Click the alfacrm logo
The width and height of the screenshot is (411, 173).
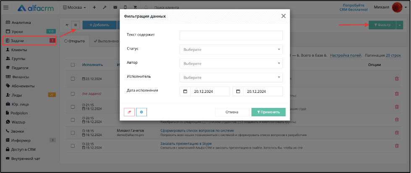tap(36, 8)
